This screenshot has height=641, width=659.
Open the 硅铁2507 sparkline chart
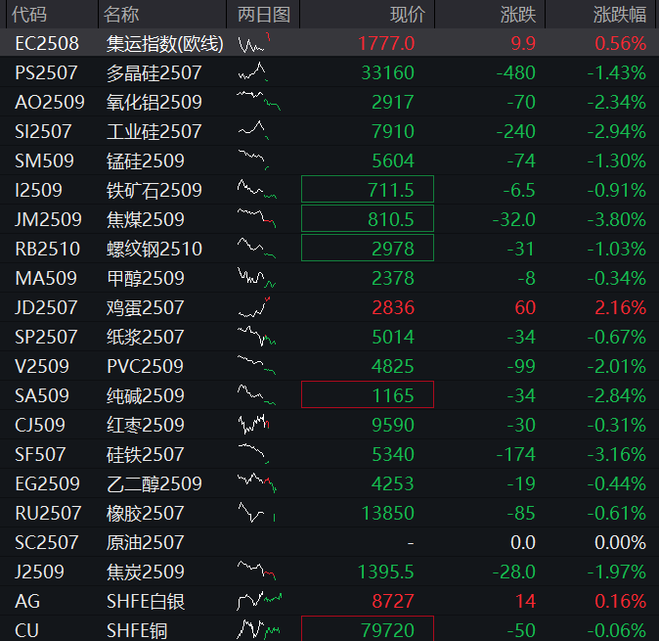[x=253, y=453]
